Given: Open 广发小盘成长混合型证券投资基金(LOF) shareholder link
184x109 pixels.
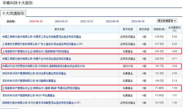Looking at the screenshot, I should [x=43, y=44].
